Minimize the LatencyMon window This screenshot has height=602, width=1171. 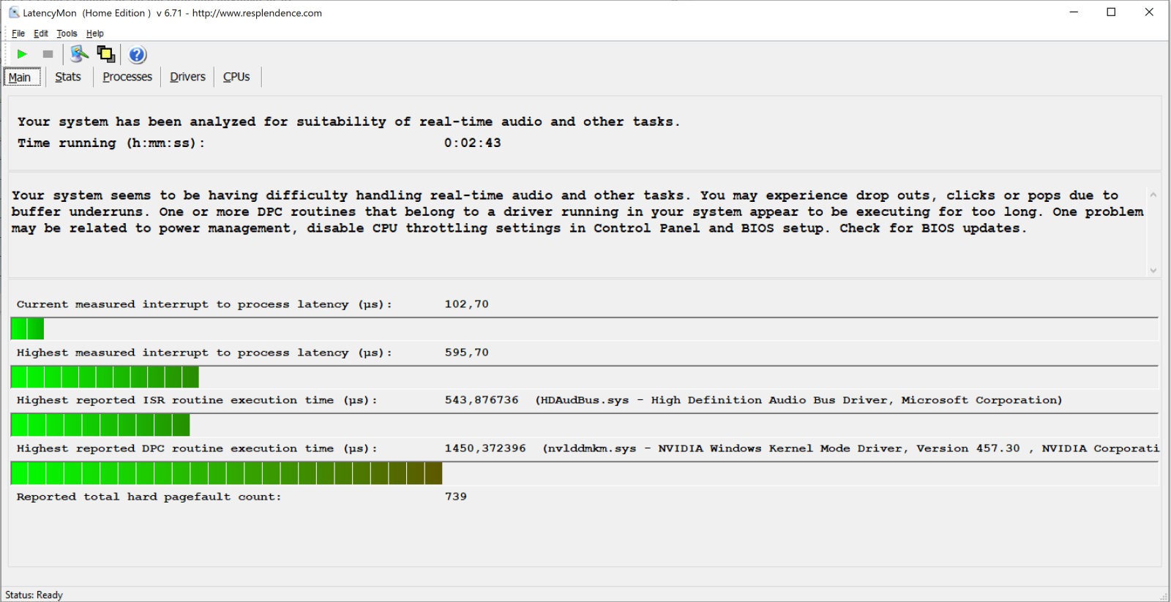[x=1074, y=12]
